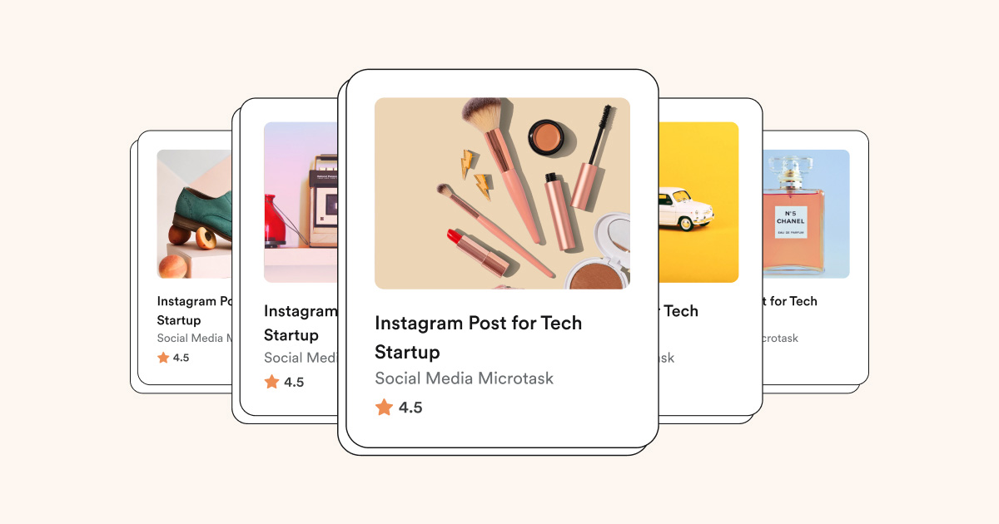Select the Chanel N°5 perfume thumbnail
Screen dimensions: 999x524
tap(806, 214)
